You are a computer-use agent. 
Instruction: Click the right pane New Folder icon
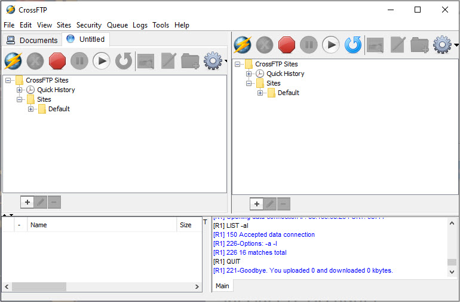pos(420,45)
